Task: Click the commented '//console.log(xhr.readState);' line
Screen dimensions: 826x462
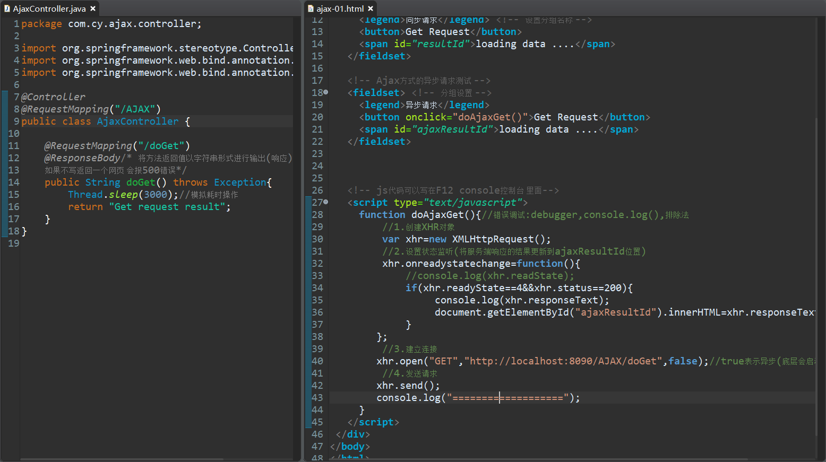Action: pyautogui.click(x=490, y=276)
